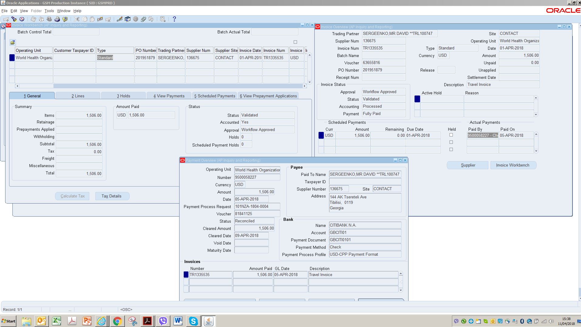Toggle the second Held checkbox row
Screen dimensions: 581x327
[x=451, y=142]
